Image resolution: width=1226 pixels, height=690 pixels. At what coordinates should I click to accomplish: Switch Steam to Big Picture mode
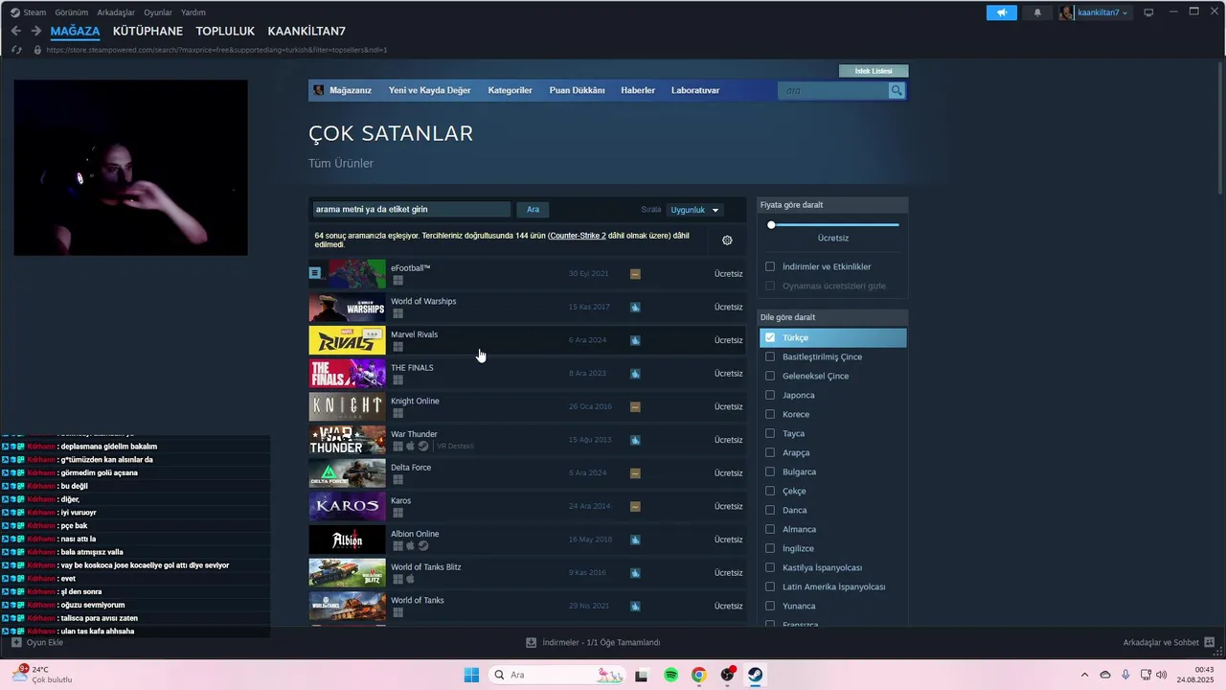1148,12
